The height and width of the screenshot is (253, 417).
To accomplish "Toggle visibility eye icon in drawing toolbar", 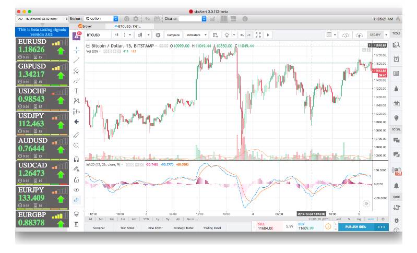I will [x=77, y=189].
